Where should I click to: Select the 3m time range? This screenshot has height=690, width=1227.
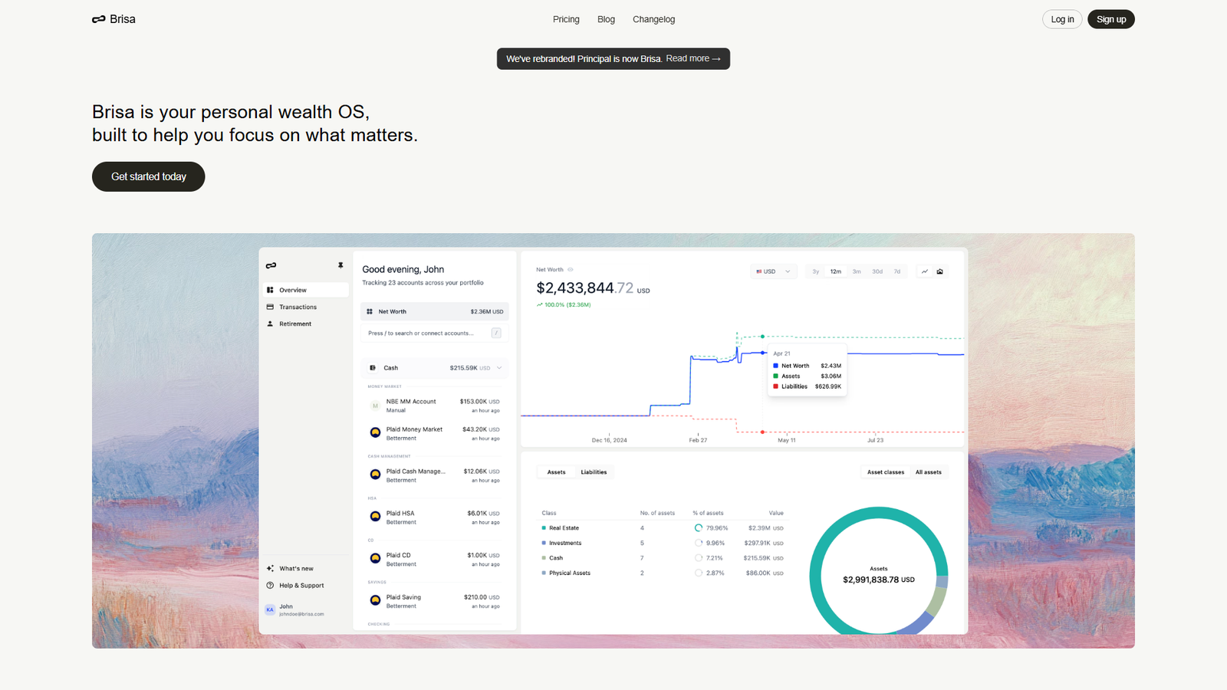pyautogui.click(x=857, y=271)
